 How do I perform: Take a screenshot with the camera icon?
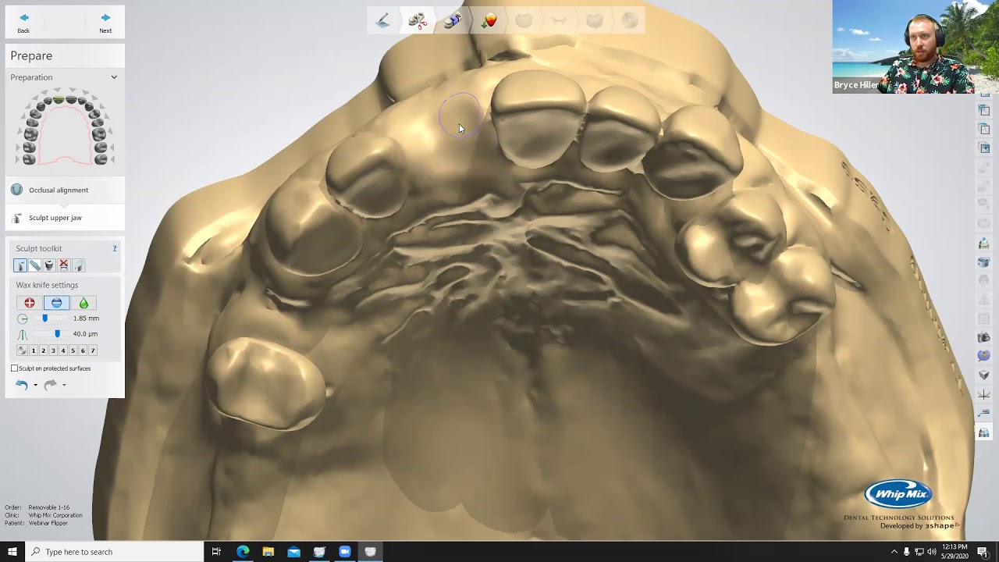click(x=984, y=336)
